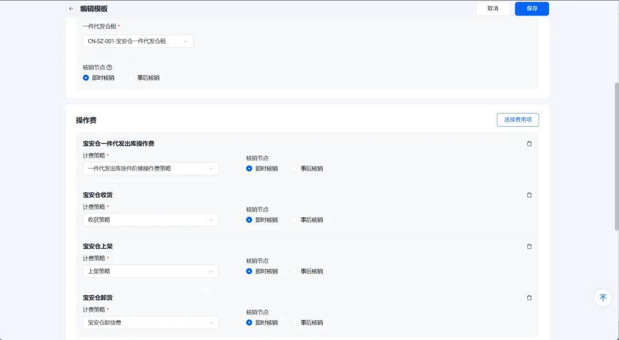Open the 上架策略 billing strategy dropdown

(x=151, y=271)
